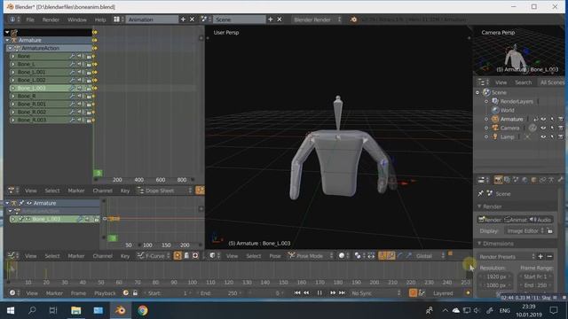
Task: Add a new scene next to Scene field
Action: pos(270,19)
